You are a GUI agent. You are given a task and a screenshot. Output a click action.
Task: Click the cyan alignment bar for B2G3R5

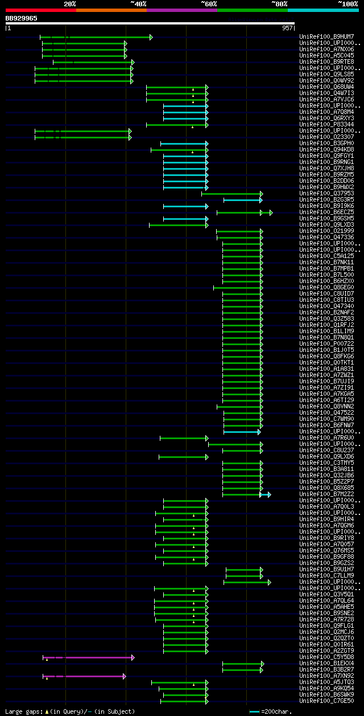[243, 200]
